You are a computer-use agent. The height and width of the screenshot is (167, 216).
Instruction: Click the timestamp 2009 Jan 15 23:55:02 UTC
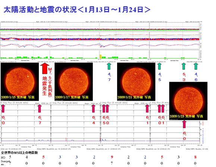click(11, 149)
